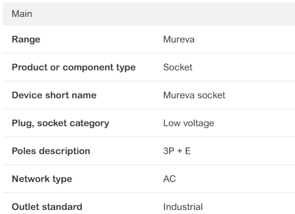
Task: Click the Low voltage value
Action: (x=189, y=123)
